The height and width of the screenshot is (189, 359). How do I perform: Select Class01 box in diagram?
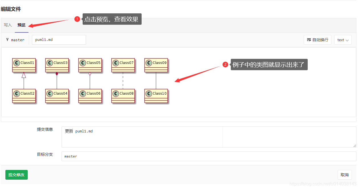click(x=24, y=65)
